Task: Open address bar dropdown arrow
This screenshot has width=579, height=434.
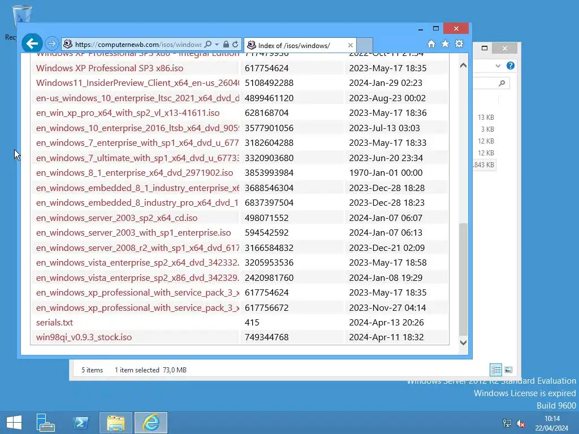Action: (217, 44)
